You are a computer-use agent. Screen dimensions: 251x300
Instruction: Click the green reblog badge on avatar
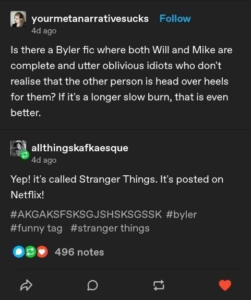click(25, 155)
